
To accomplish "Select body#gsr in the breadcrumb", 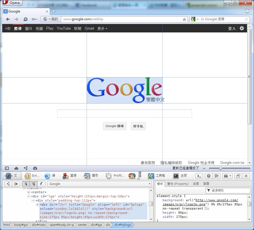I will (21, 225).
